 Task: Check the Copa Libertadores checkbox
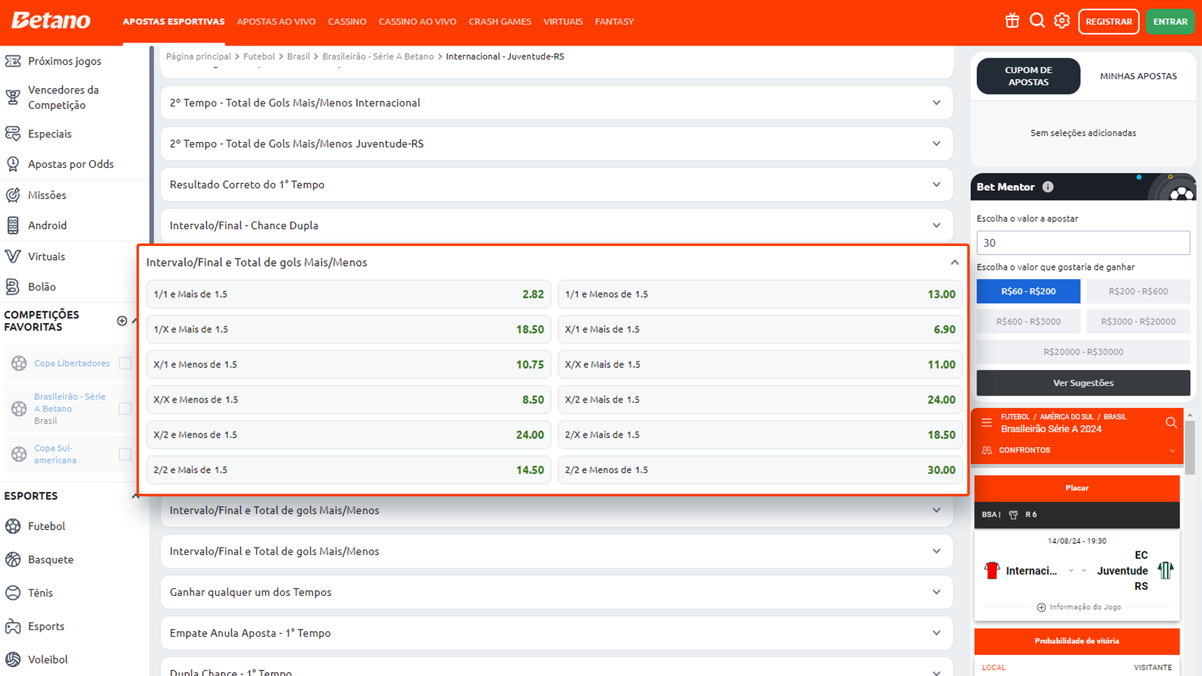[125, 363]
